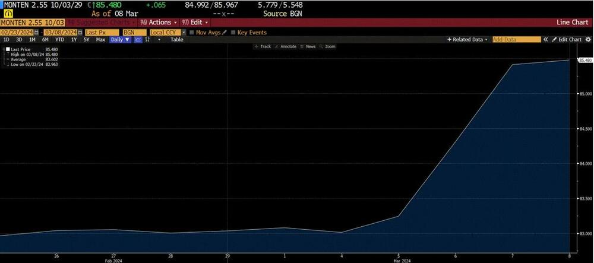The width and height of the screenshot is (594, 263).
Task: Enable the Mov Avgs checkbox
Action: (192, 32)
